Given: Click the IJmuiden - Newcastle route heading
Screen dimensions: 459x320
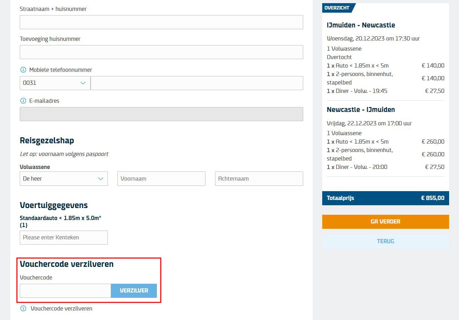Looking at the screenshot, I should 361,25.
